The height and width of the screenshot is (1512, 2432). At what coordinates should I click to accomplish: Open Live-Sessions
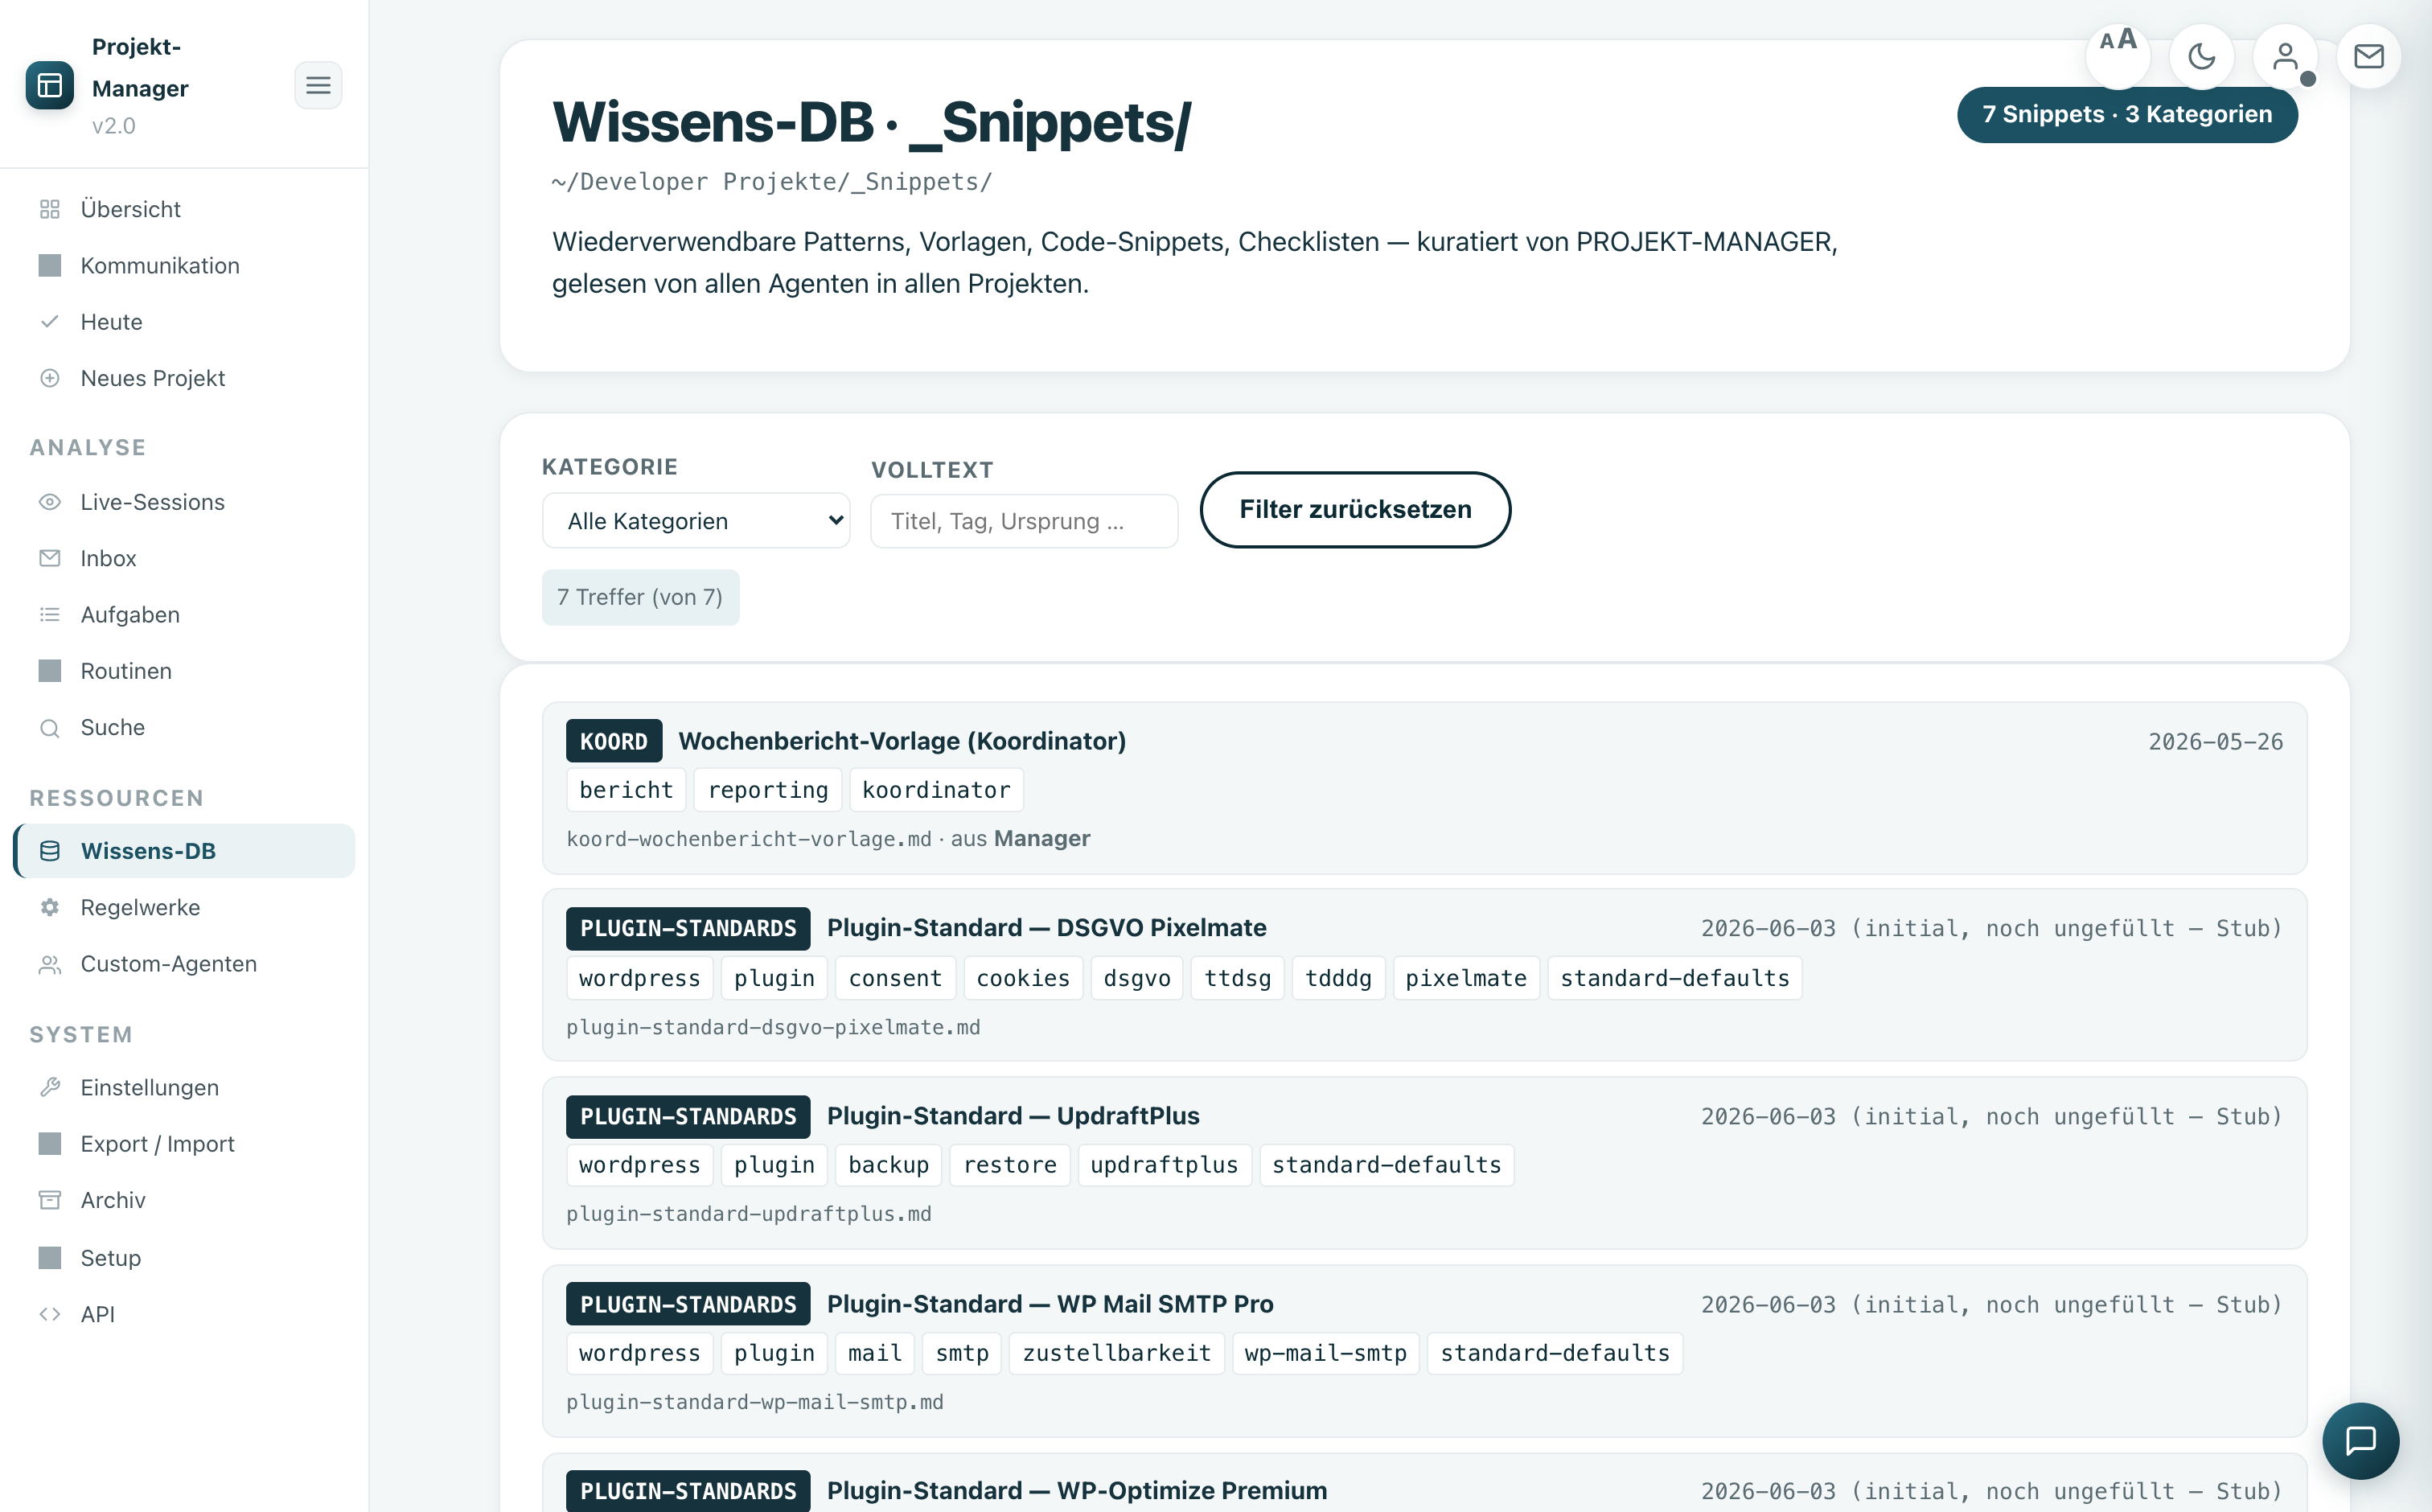click(x=185, y=502)
